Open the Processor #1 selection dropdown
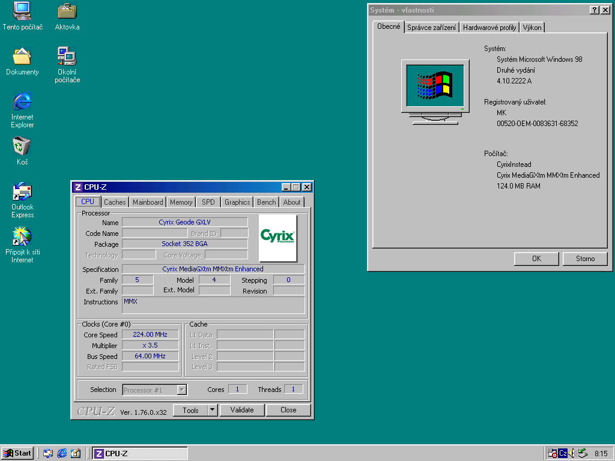Viewport: 615px width, 461px height. (x=181, y=390)
